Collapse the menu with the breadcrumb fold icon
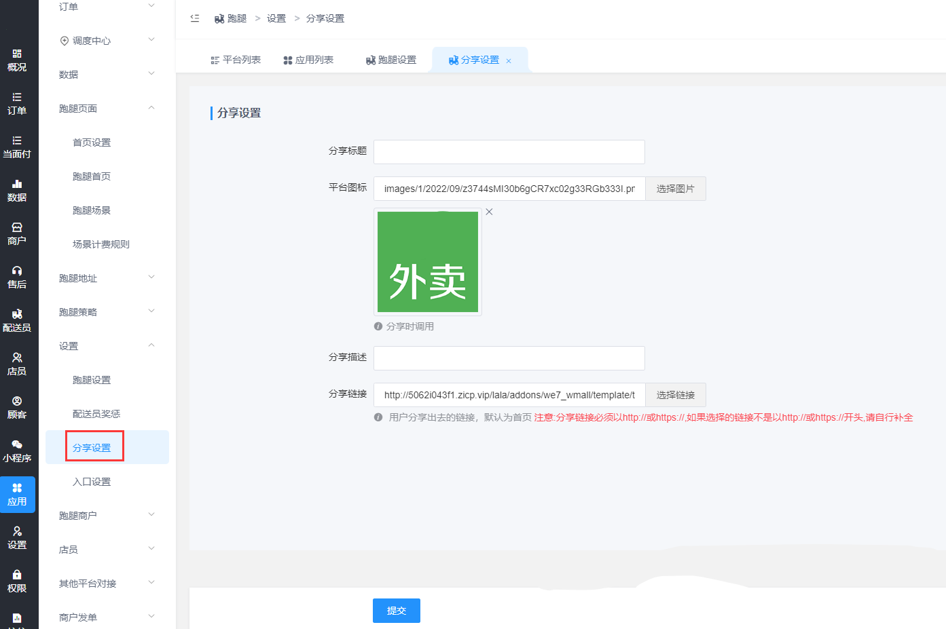The height and width of the screenshot is (629, 946). click(x=195, y=18)
